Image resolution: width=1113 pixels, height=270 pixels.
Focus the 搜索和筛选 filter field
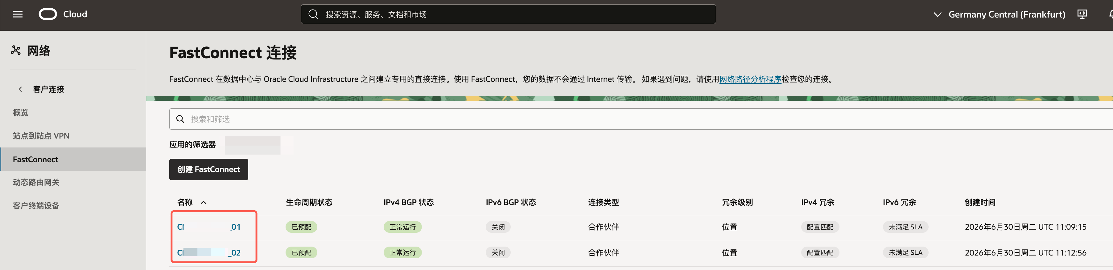641,119
